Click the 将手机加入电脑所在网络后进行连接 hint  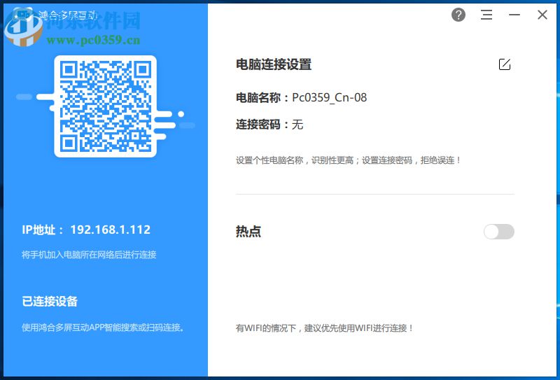pyautogui.click(x=89, y=255)
